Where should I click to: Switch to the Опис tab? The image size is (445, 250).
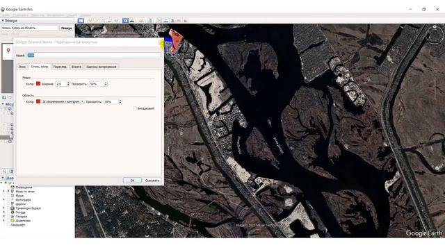[x=22, y=67]
